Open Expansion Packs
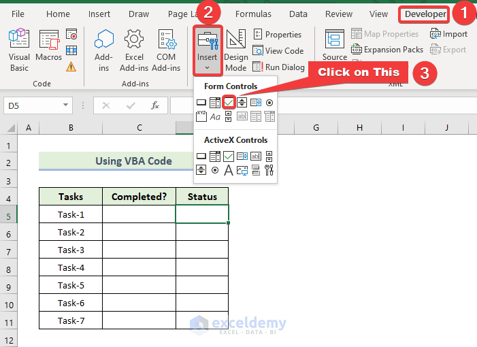Screen dimensions: 477x347 (387, 49)
